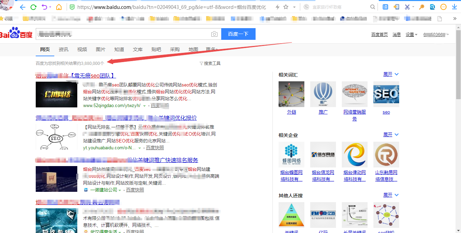Click the 烟台律动网络 swirl logo
Screen dimensions: 461x233
point(355,154)
